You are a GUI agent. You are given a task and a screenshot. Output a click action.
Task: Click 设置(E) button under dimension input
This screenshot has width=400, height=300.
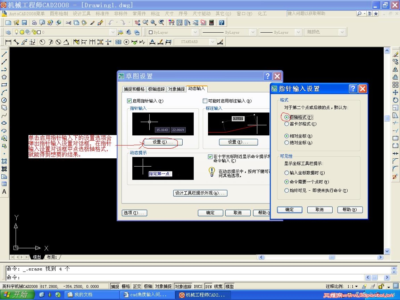[238, 142]
